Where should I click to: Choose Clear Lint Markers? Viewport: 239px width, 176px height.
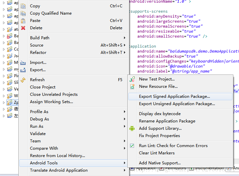coord(180,153)
